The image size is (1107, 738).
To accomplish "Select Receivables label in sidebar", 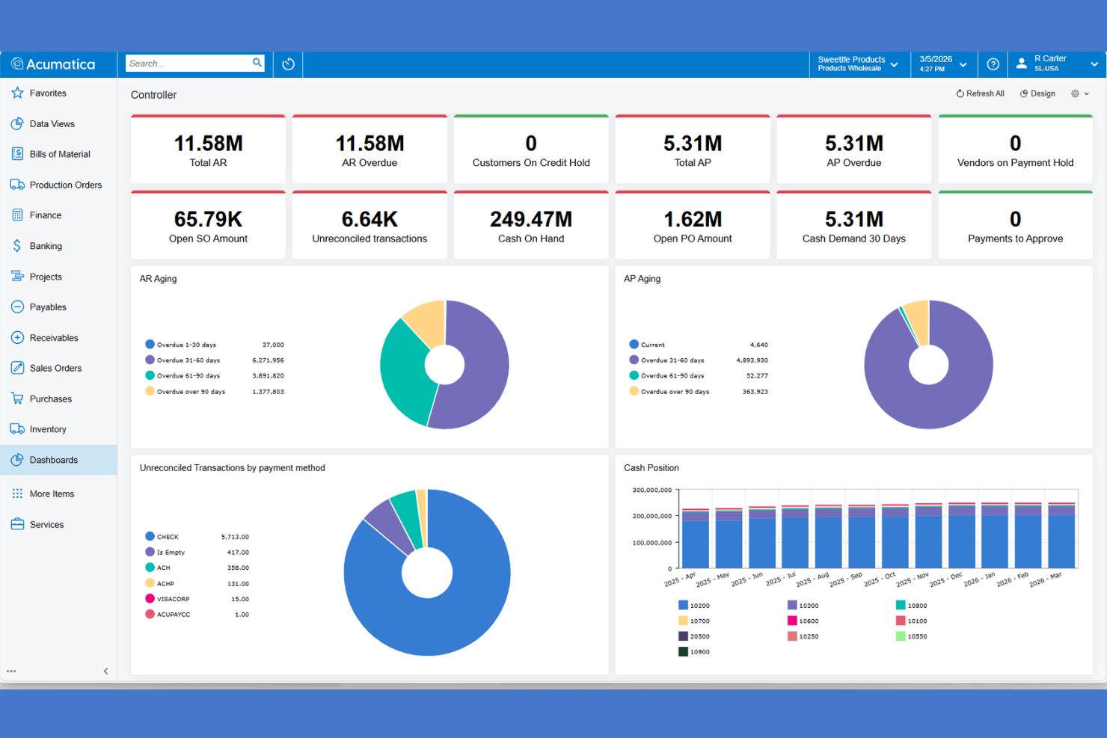I will pos(54,338).
